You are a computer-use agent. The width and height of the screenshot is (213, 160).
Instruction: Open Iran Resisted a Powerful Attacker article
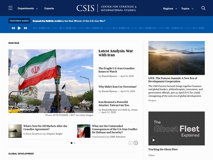[x=114, y=104]
